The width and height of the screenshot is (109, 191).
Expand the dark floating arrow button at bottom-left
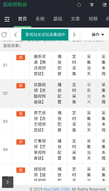point(8,182)
